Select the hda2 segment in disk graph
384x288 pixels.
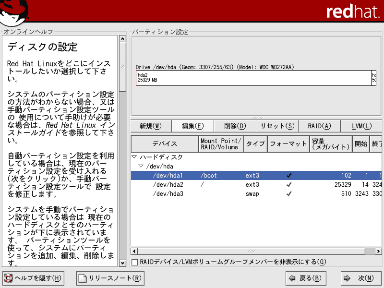pyautogui.click(x=253, y=78)
